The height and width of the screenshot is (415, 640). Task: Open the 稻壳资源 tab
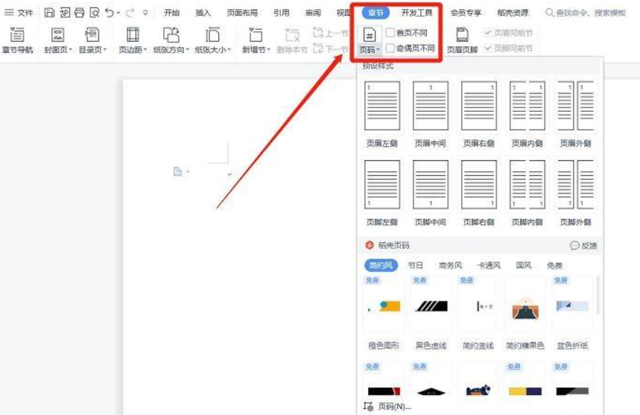[x=513, y=13]
